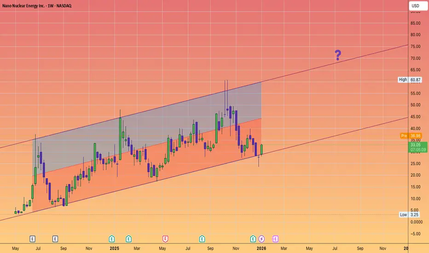The height and width of the screenshot is (253, 429).
Task: Select the purple question mark annotation
Action: [x=338, y=55]
